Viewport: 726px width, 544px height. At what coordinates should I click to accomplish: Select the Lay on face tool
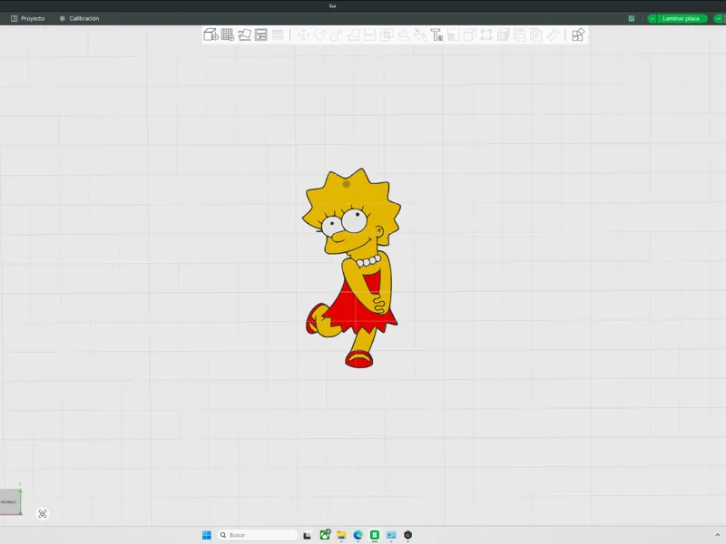pyautogui.click(x=353, y=34)
